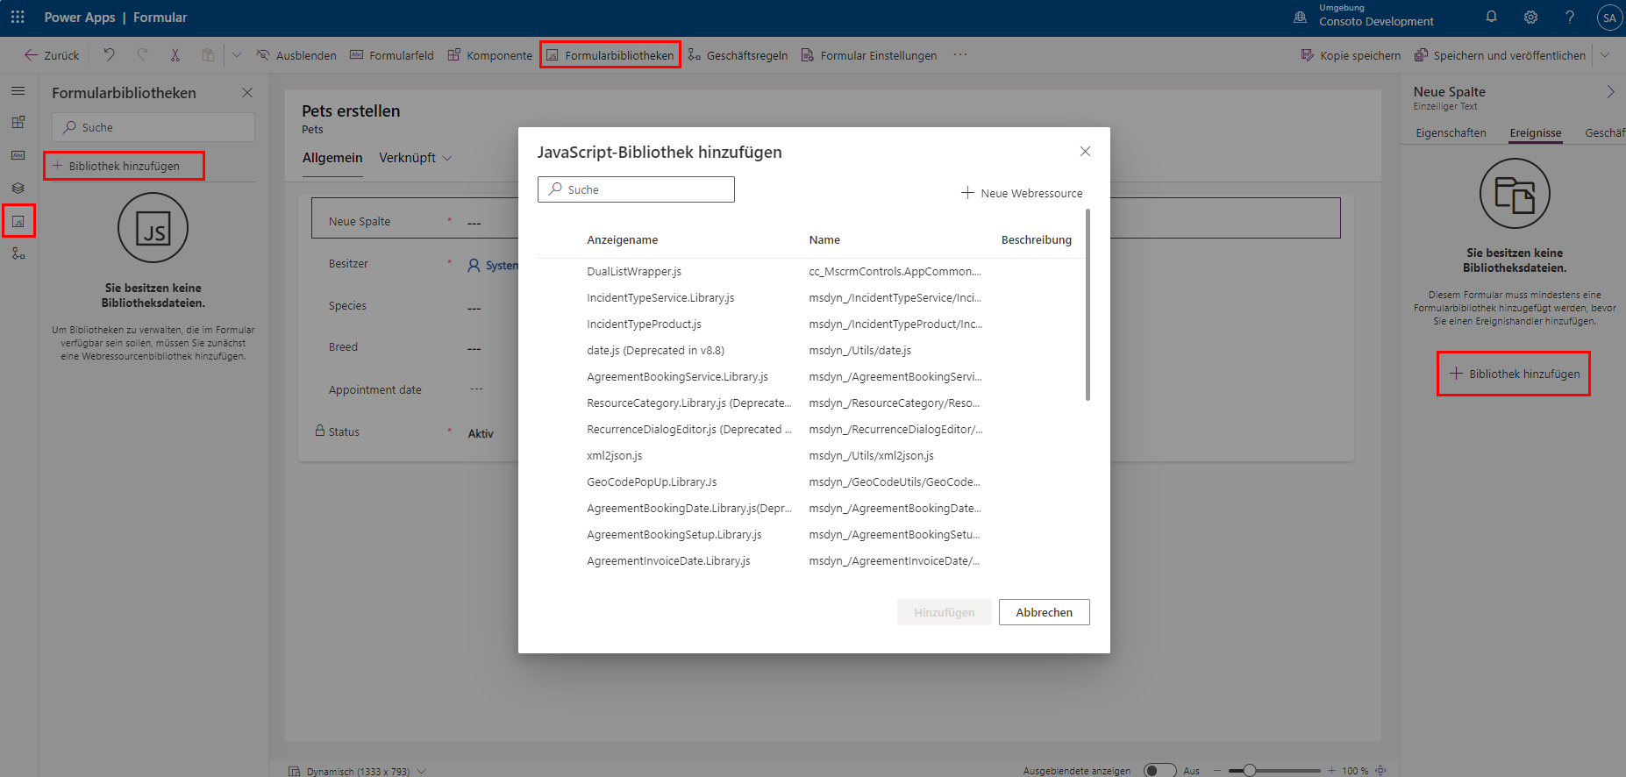Open the form libraries icon in left rail

pyautogui.click(x=18, y=221)
